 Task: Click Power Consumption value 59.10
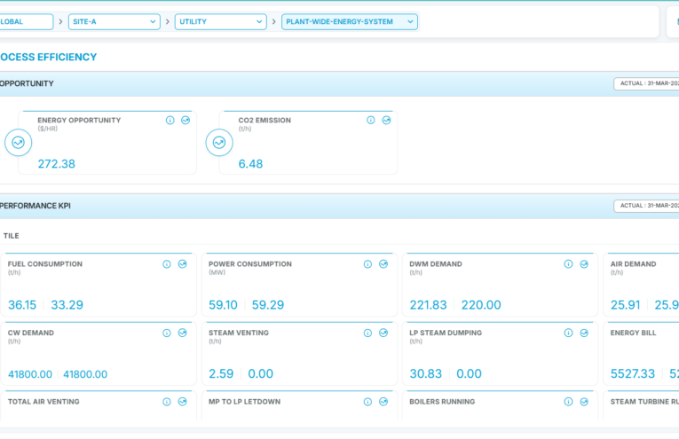223,305
